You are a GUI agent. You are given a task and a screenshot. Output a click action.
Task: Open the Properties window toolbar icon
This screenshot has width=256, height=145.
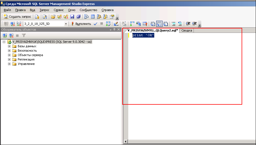(x=112, y=17)
